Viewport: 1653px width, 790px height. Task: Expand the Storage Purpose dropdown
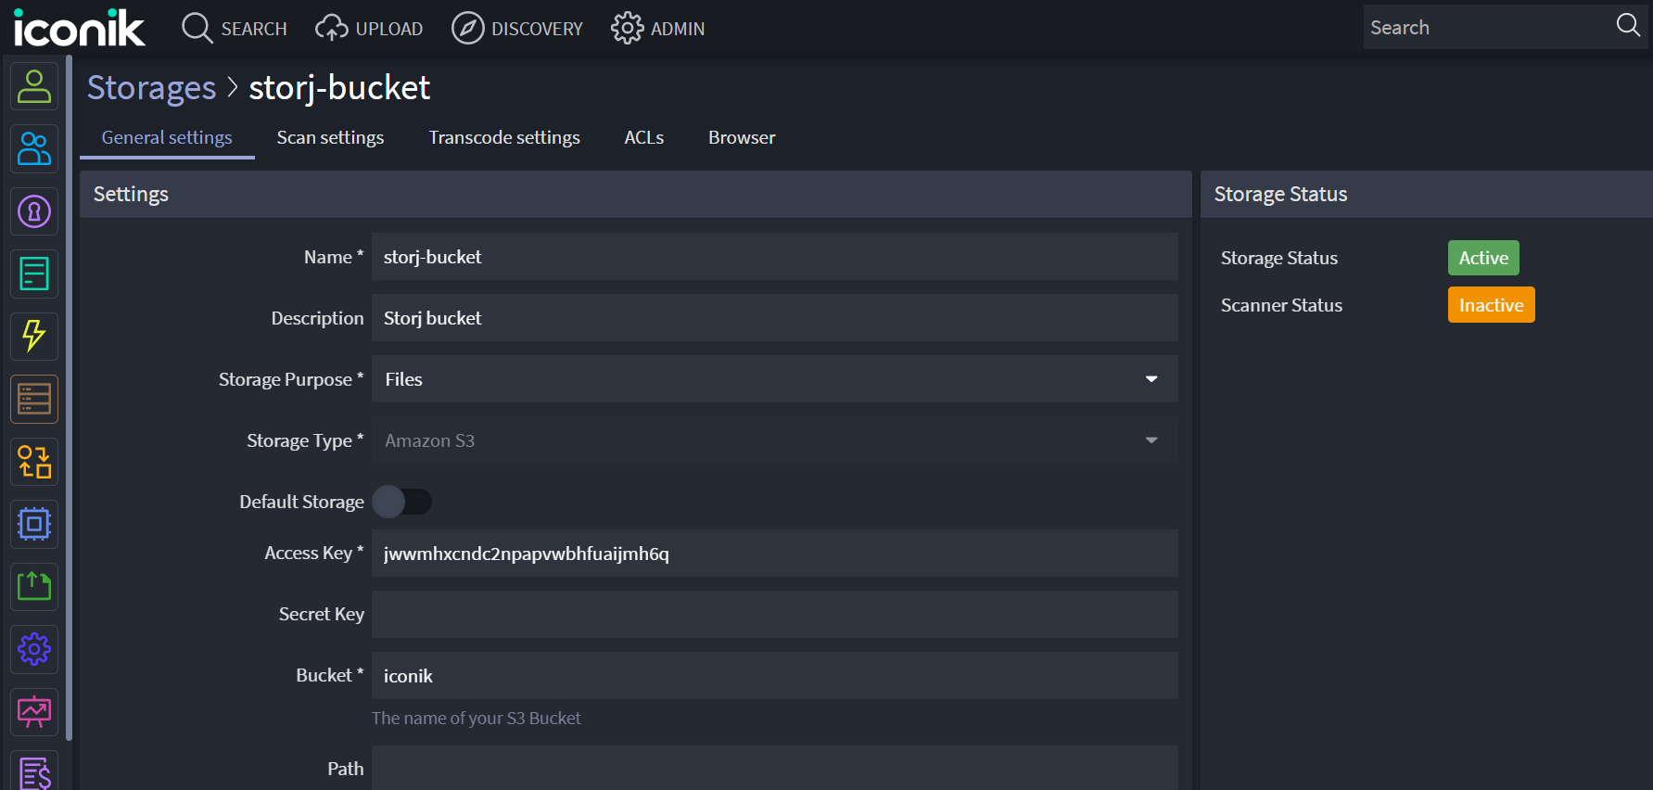tap(775, 379)
